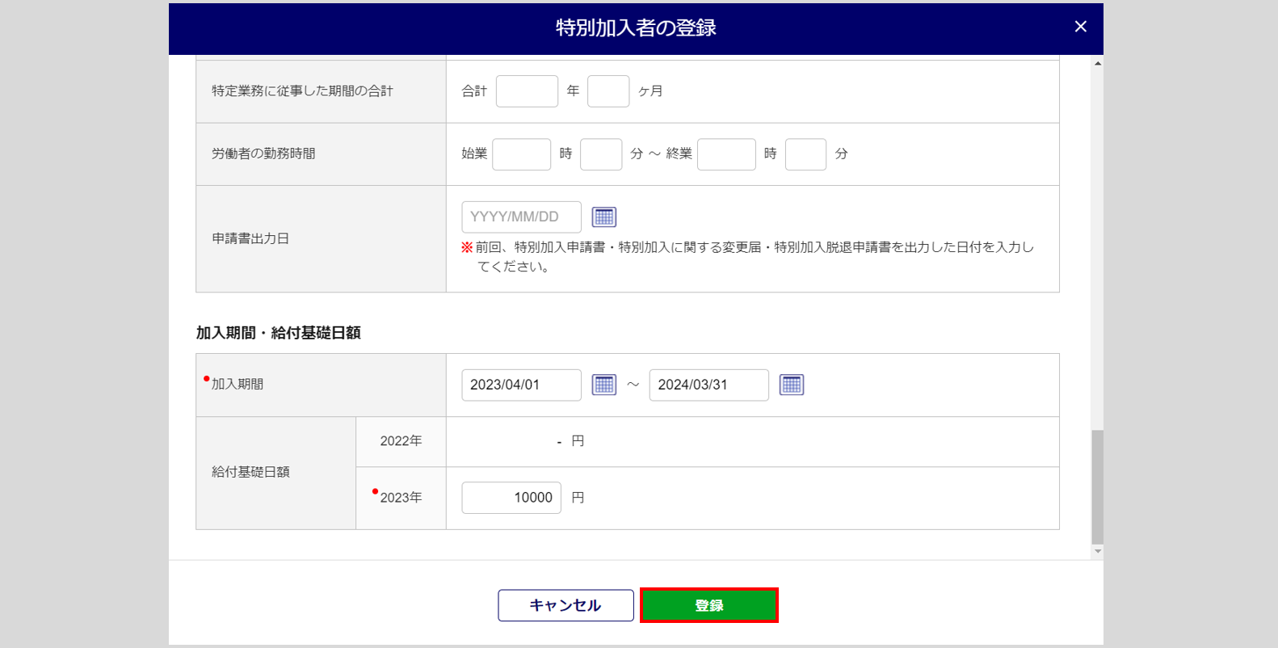Focus the 合計 years input field
This screenshot has width=1278, height=648.
tap(527, 91)
